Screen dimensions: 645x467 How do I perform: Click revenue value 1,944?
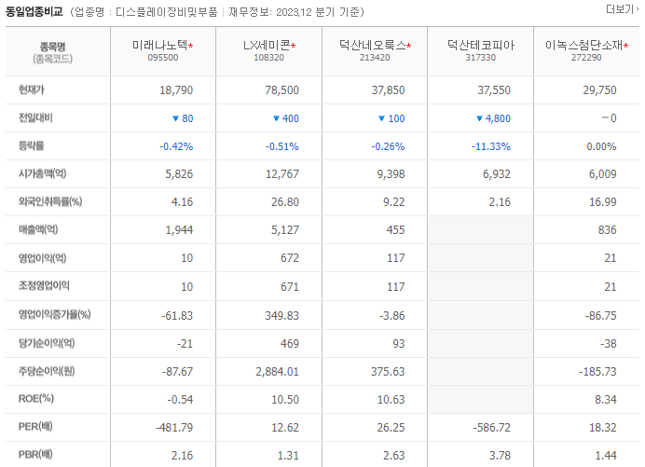[179, 230]
